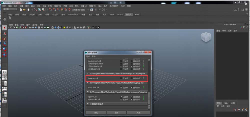The height and width of the screenshot is (117, 250).
Task: Choose the Paint selection brush tool
Action: pyautogui.click(x=4, y=39)
